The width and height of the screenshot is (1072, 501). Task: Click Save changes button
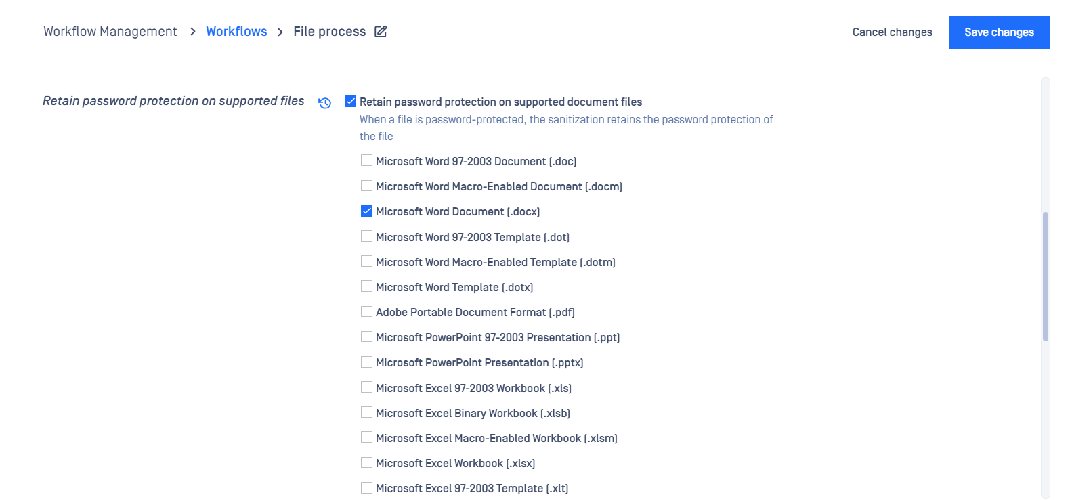coord(999,32)
